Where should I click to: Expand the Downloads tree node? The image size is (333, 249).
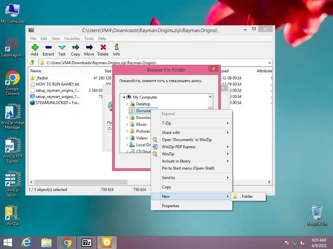click(x=127, y=117)
